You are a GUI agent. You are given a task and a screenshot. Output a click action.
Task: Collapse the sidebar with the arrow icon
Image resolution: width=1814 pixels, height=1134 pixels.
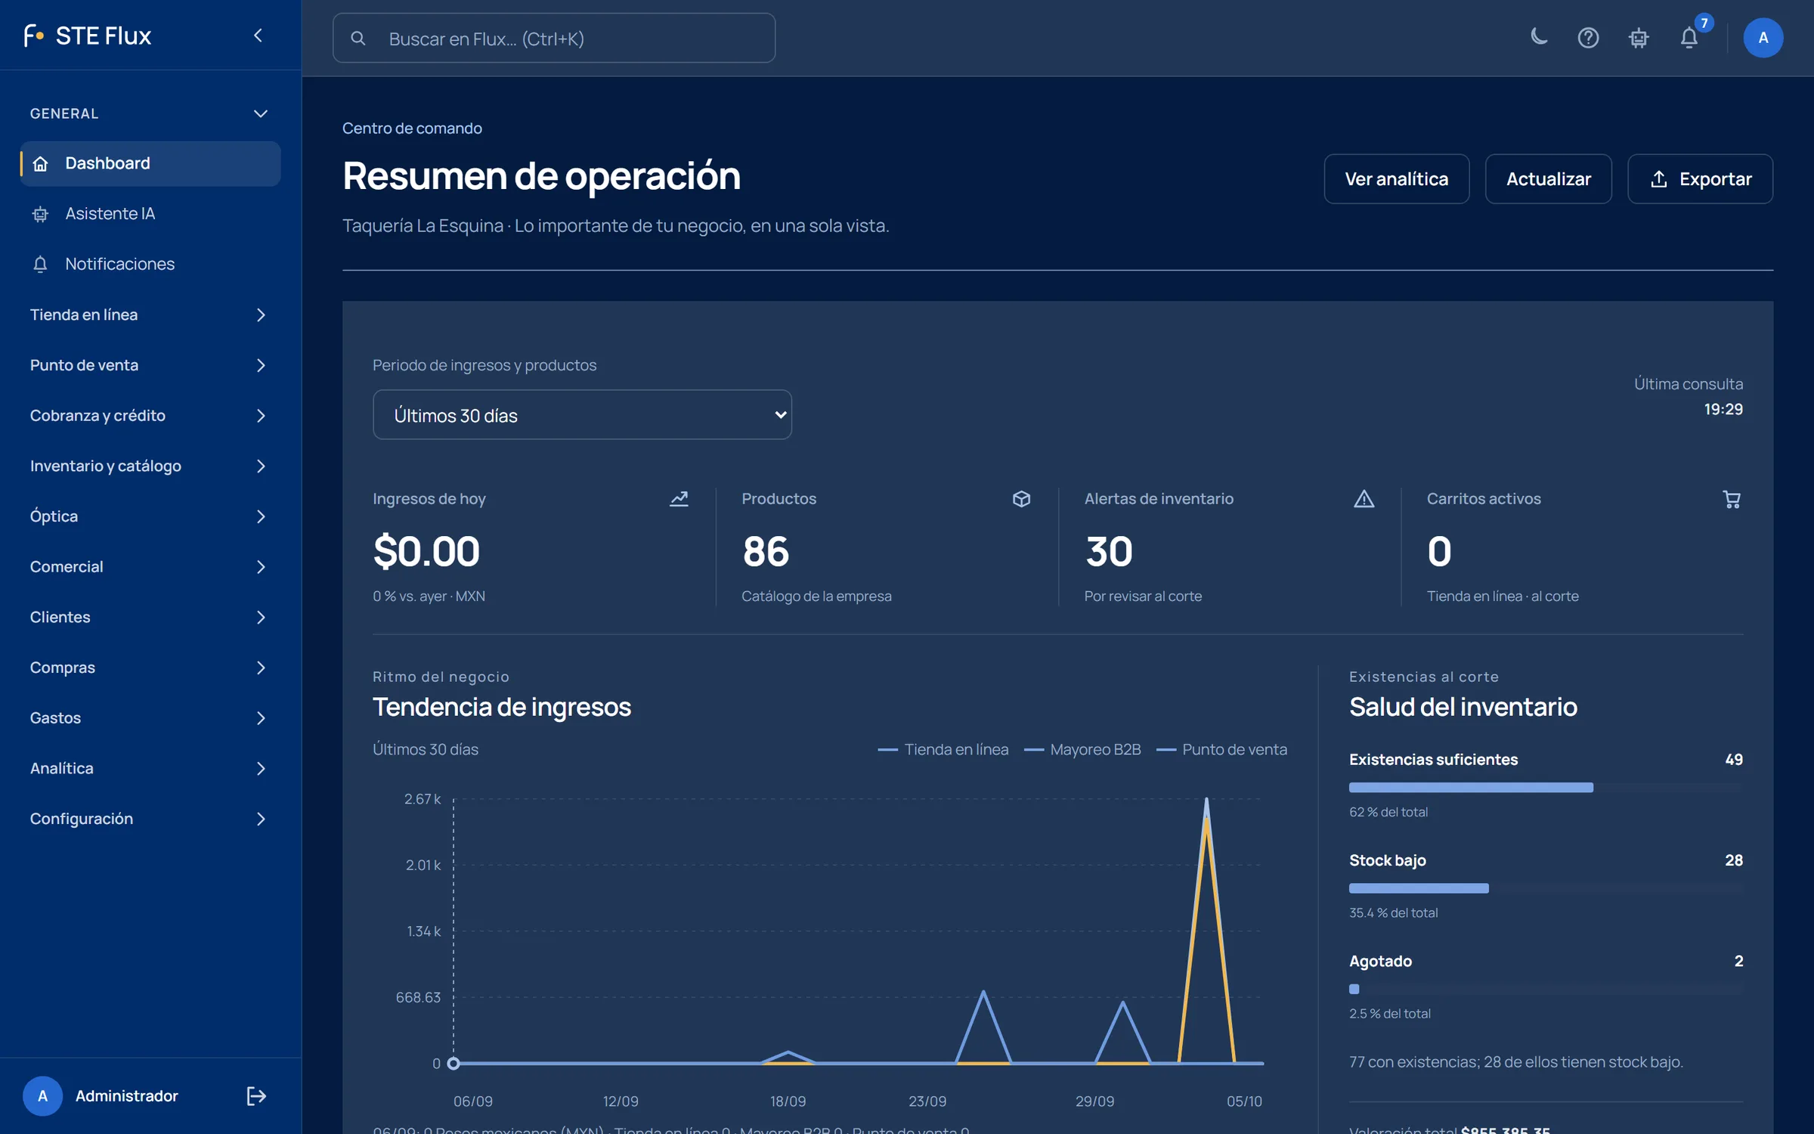click(x=258, y=36)
